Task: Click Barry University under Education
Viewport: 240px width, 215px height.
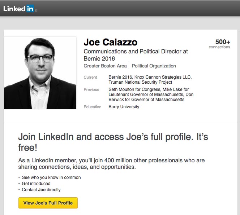Action: [x=124, y=107]
